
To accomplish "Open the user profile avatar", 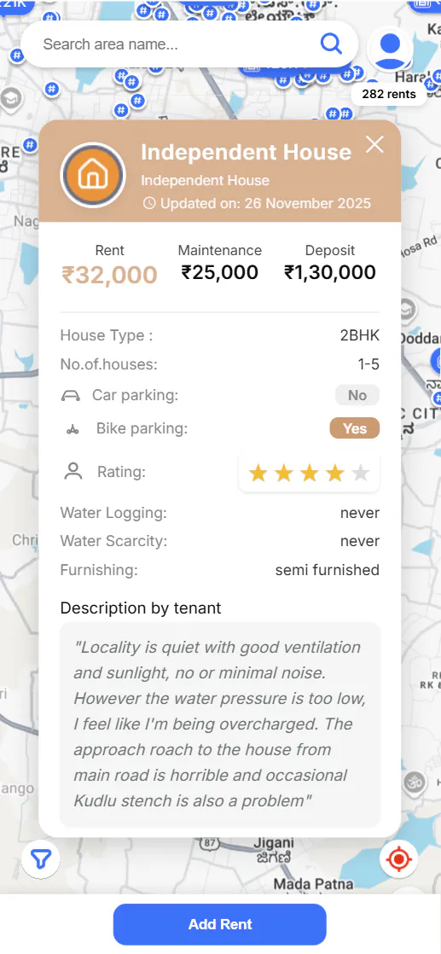I will (390, 49).
